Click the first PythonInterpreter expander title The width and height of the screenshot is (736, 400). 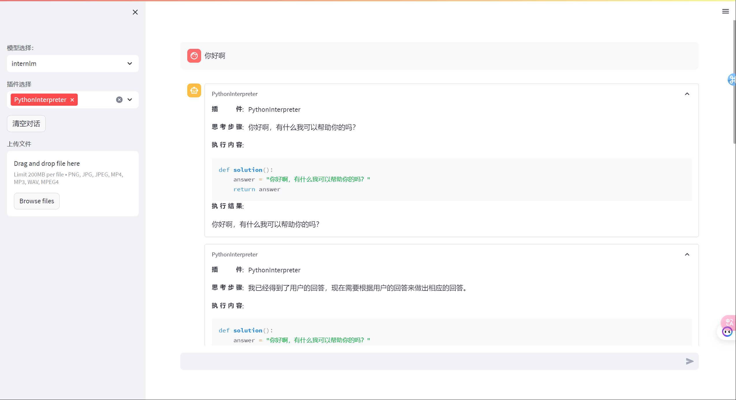(234, 94)
